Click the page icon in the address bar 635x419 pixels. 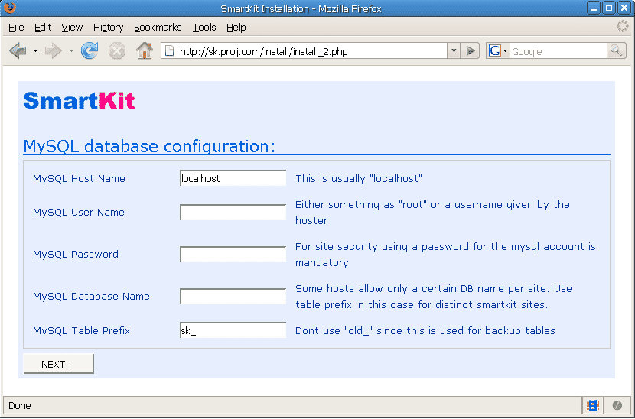tap(169, 51)
